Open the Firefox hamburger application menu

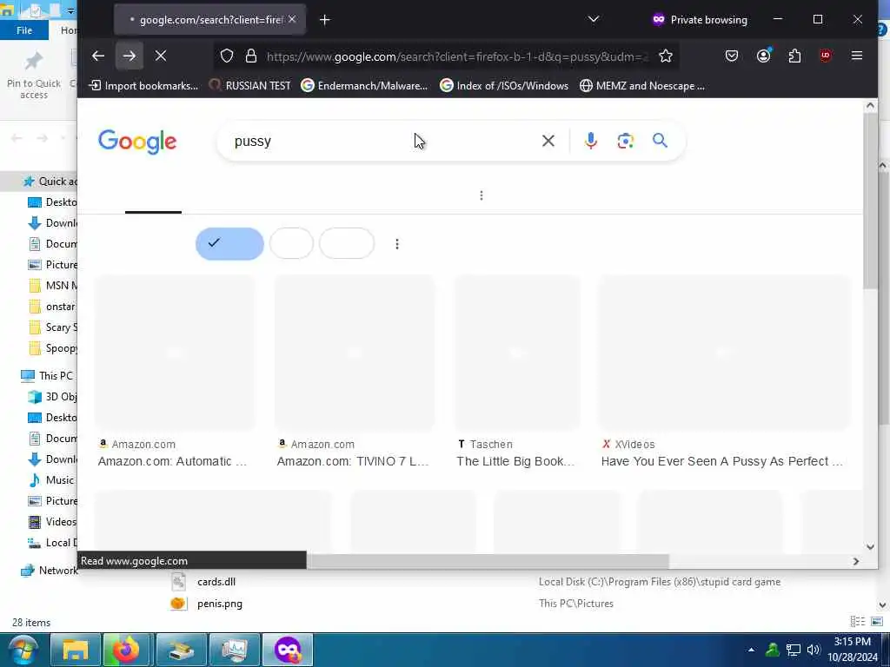(x=857, y=56)
